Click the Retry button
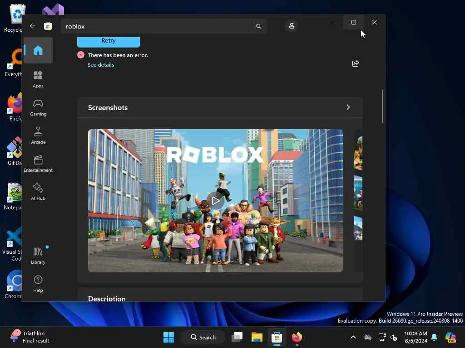The width and height of the screenshot is (465, 348). click(109, 41)
